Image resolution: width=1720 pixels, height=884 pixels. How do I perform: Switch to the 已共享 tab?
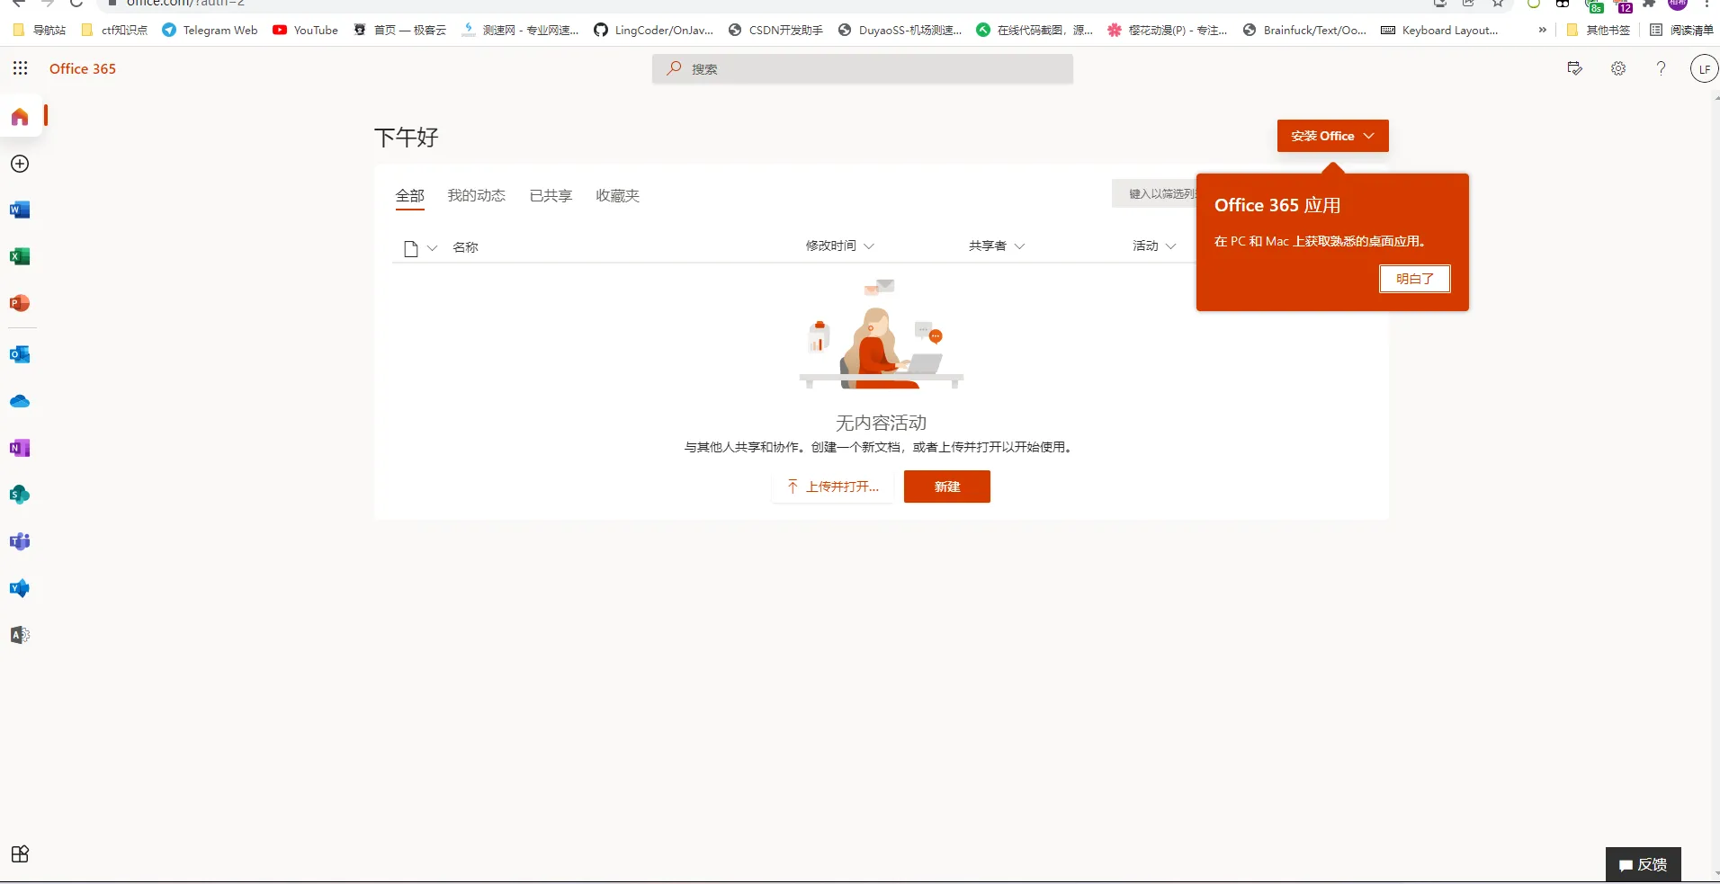550,195
